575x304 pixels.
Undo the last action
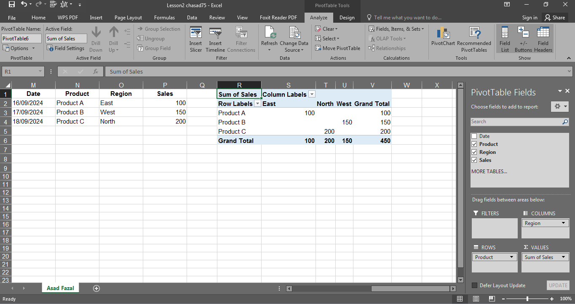(24, 5)
